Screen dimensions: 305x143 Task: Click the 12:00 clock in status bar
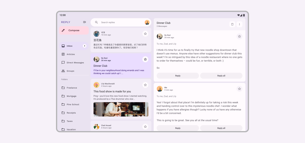click(63, 15)
